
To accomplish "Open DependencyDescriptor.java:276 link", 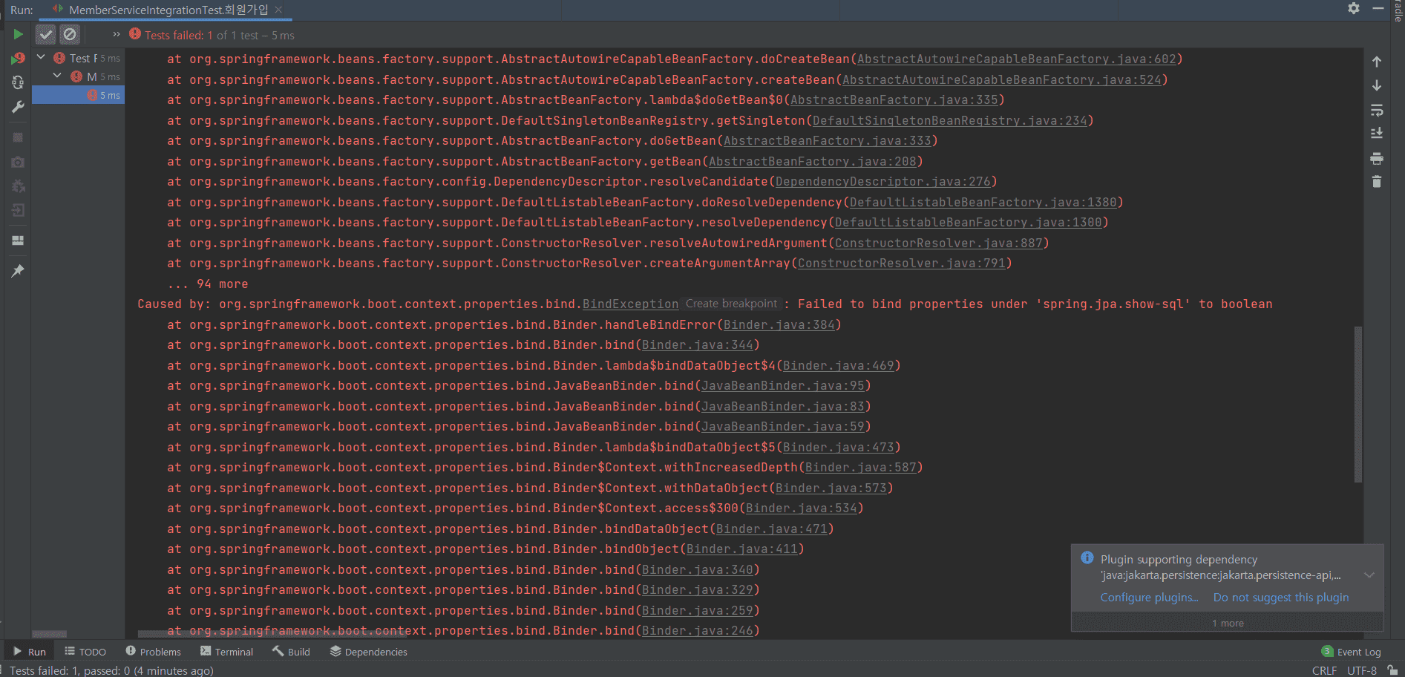I will point(882,182).
